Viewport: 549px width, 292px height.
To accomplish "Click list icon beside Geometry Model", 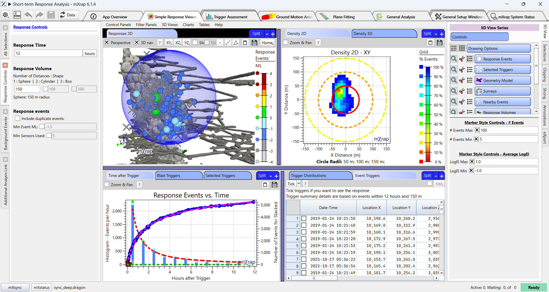I will click(x=470, y=80).
